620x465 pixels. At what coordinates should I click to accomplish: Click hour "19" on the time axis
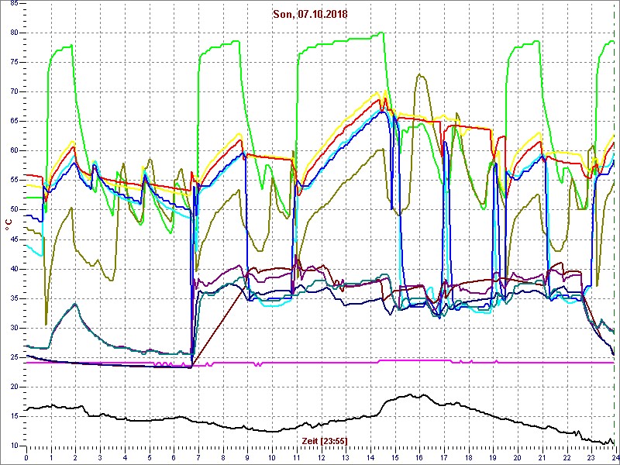point(493,457)
